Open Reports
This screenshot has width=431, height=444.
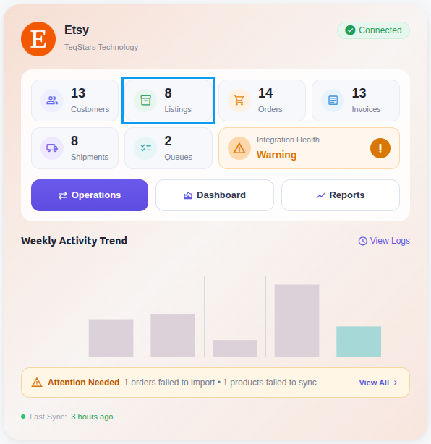point(341,195)
